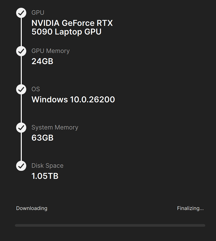Click the System Memory checkmark icon
The image size is (216, 241).
click(x=21, y=128)
